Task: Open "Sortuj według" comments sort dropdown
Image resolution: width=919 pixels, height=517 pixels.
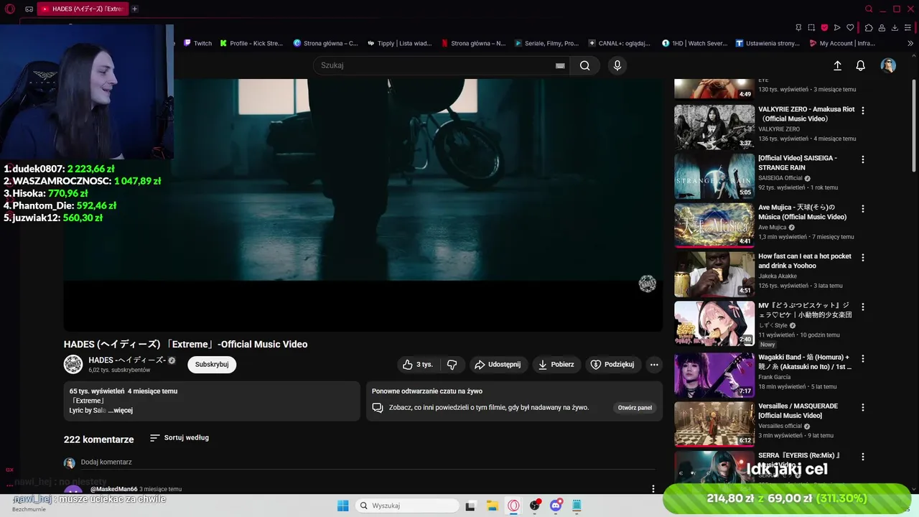Action: coord(179,437)
